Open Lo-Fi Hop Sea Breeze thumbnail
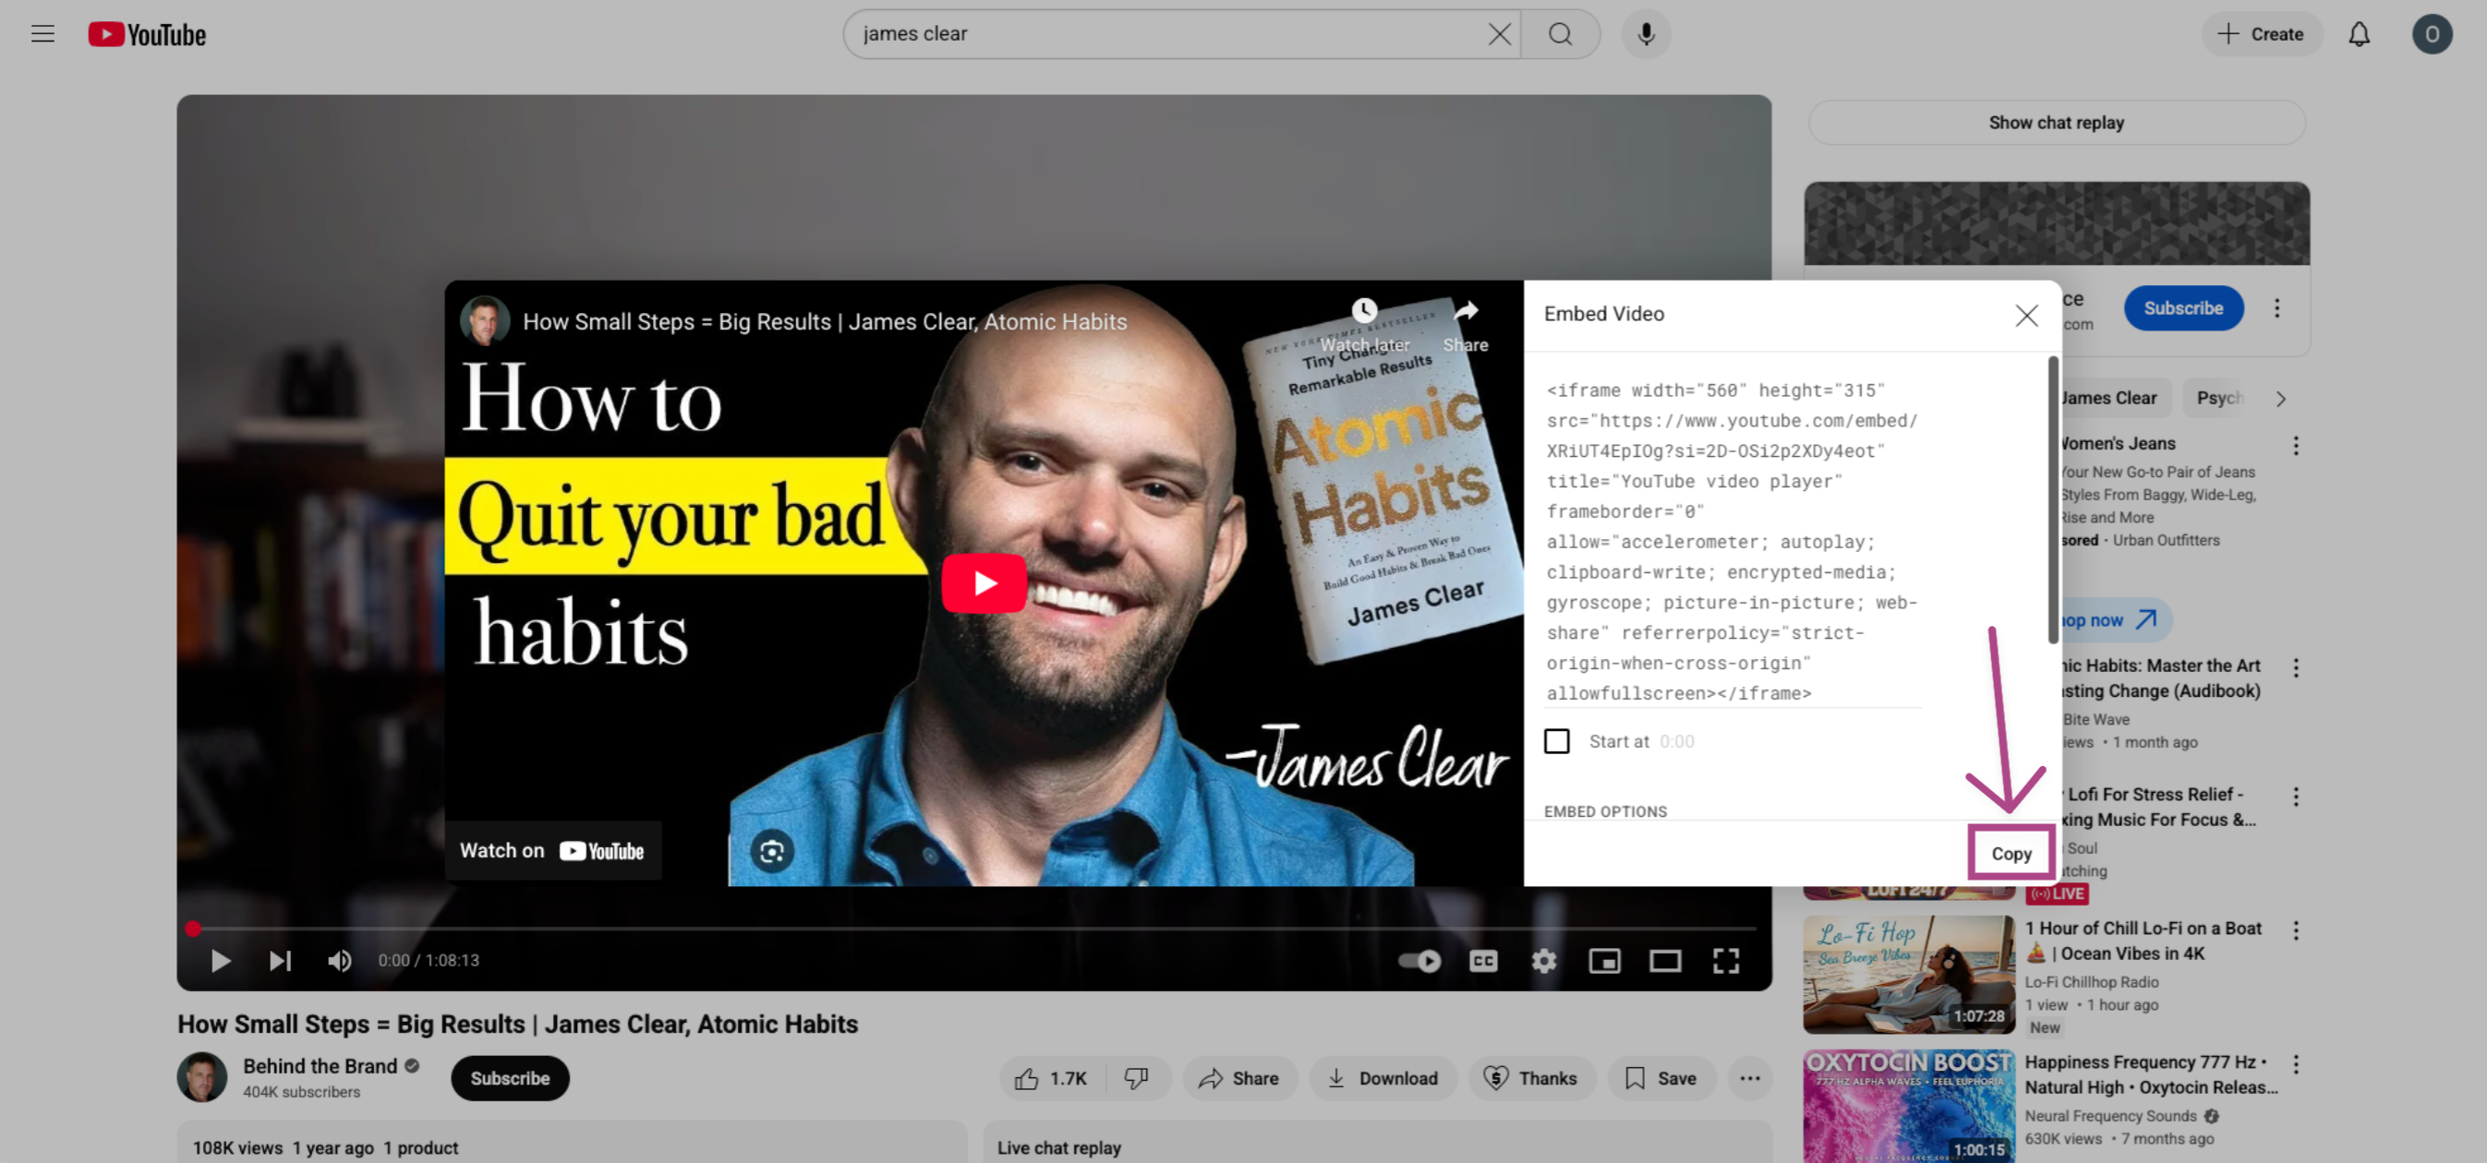Screen dimensions: 2487x1163 pyautogui.click(x=1909, y=974)
